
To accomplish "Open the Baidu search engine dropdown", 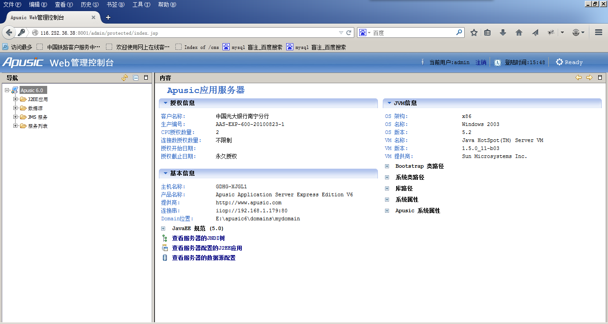I will [x=369, y=32].
